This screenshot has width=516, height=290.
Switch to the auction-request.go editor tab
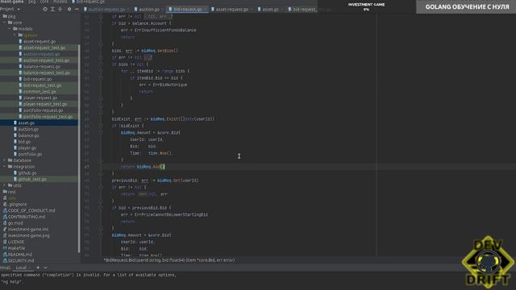click(106, 10)
